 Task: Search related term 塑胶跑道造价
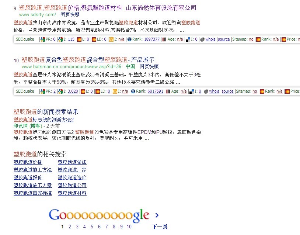click(x=72, y=177)
